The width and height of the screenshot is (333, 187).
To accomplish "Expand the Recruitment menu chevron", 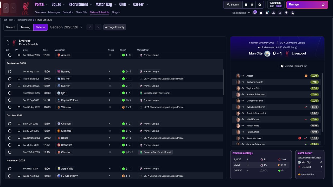I will point(91,5).
